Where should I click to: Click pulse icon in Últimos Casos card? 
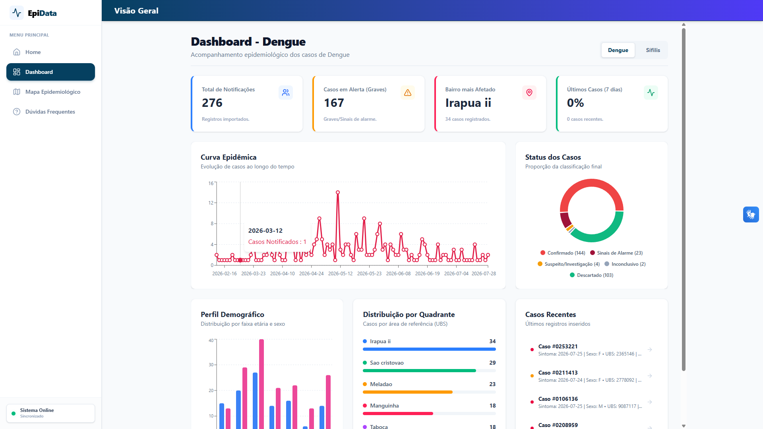tap(651, 93)
